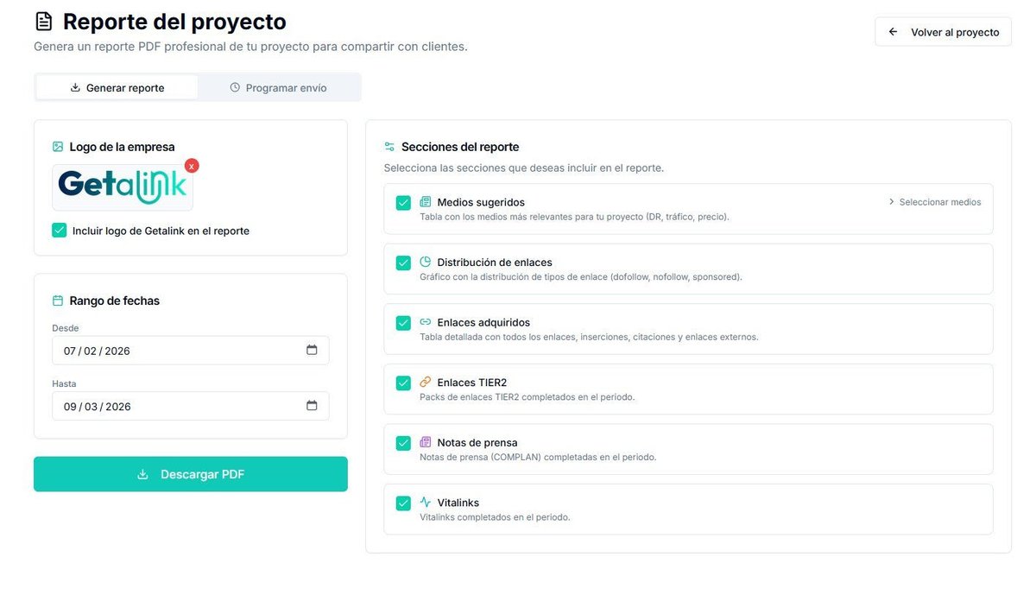This screenshot has width=1036, height=595.
Task: Toggle the Medios sugeridos checkbox
Action: pos(403,203)
